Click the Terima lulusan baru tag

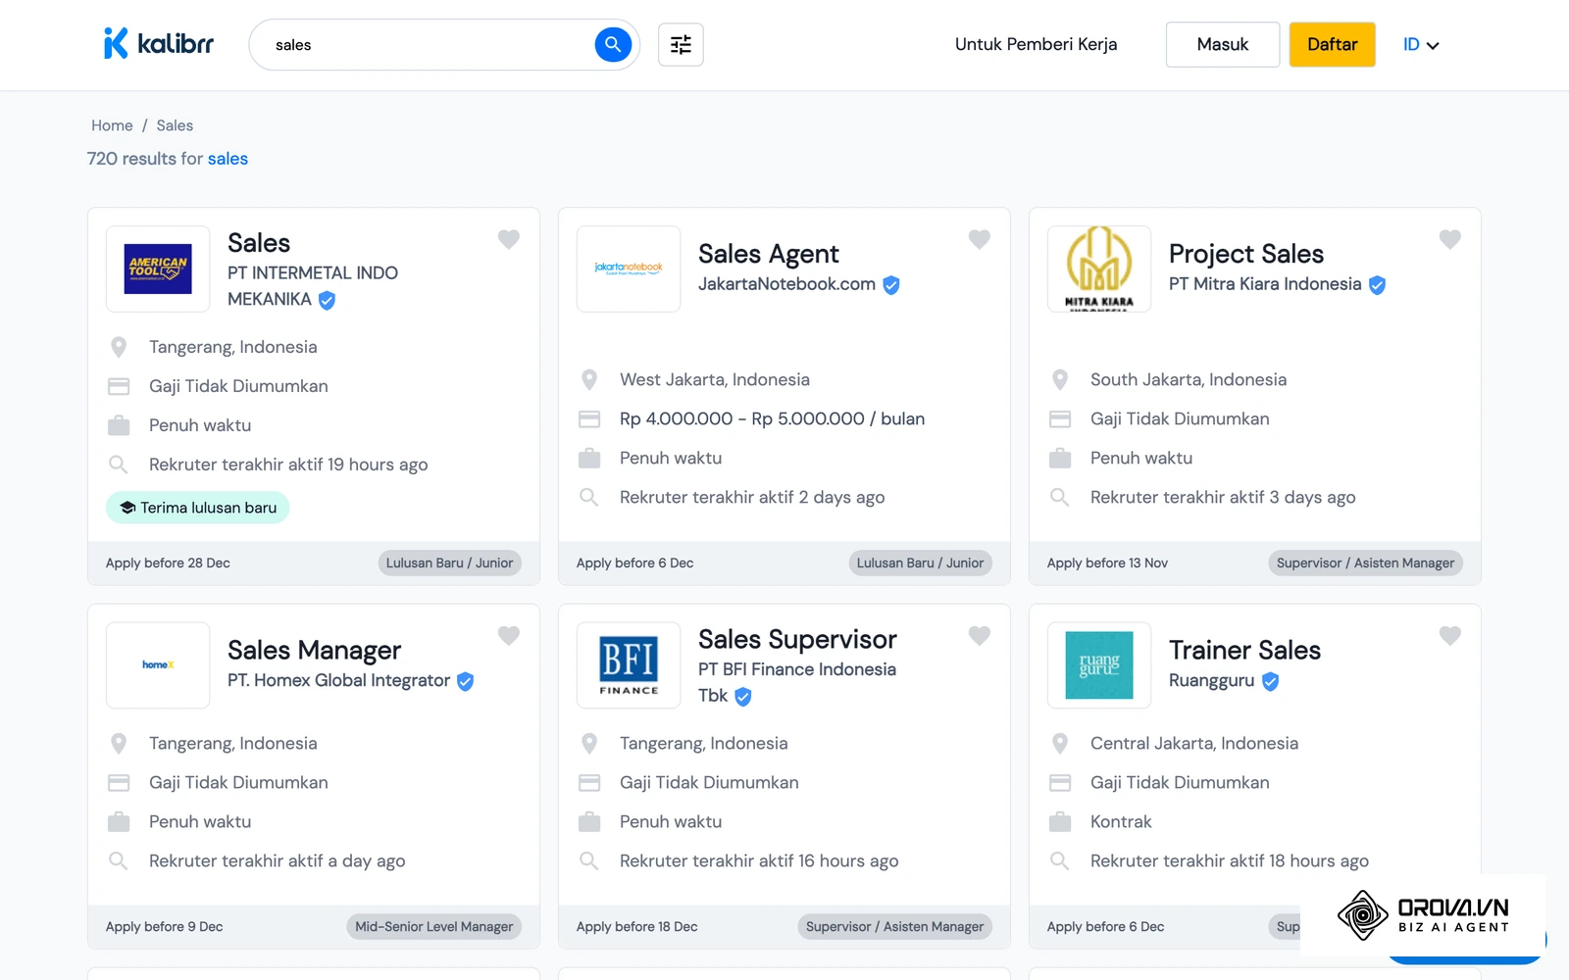tap(197, 508)
